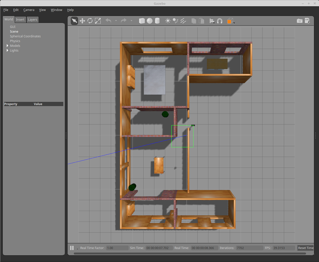319x262 pixels.
Task: Switch to the Insert tab
Action: pos(20,19)
